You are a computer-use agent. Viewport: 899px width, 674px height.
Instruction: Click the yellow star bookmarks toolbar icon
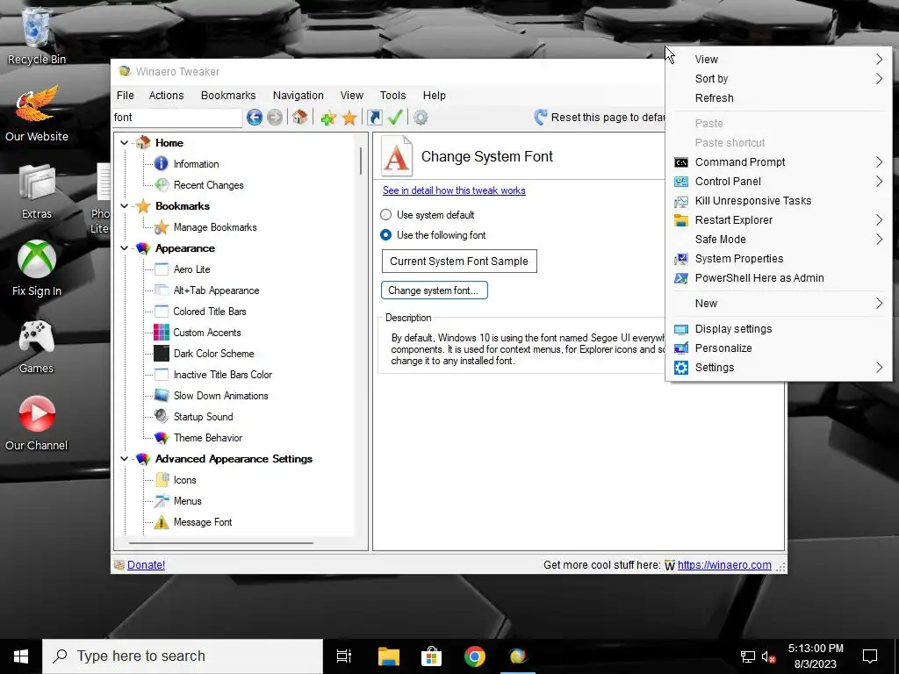click(x=349, y=118)
